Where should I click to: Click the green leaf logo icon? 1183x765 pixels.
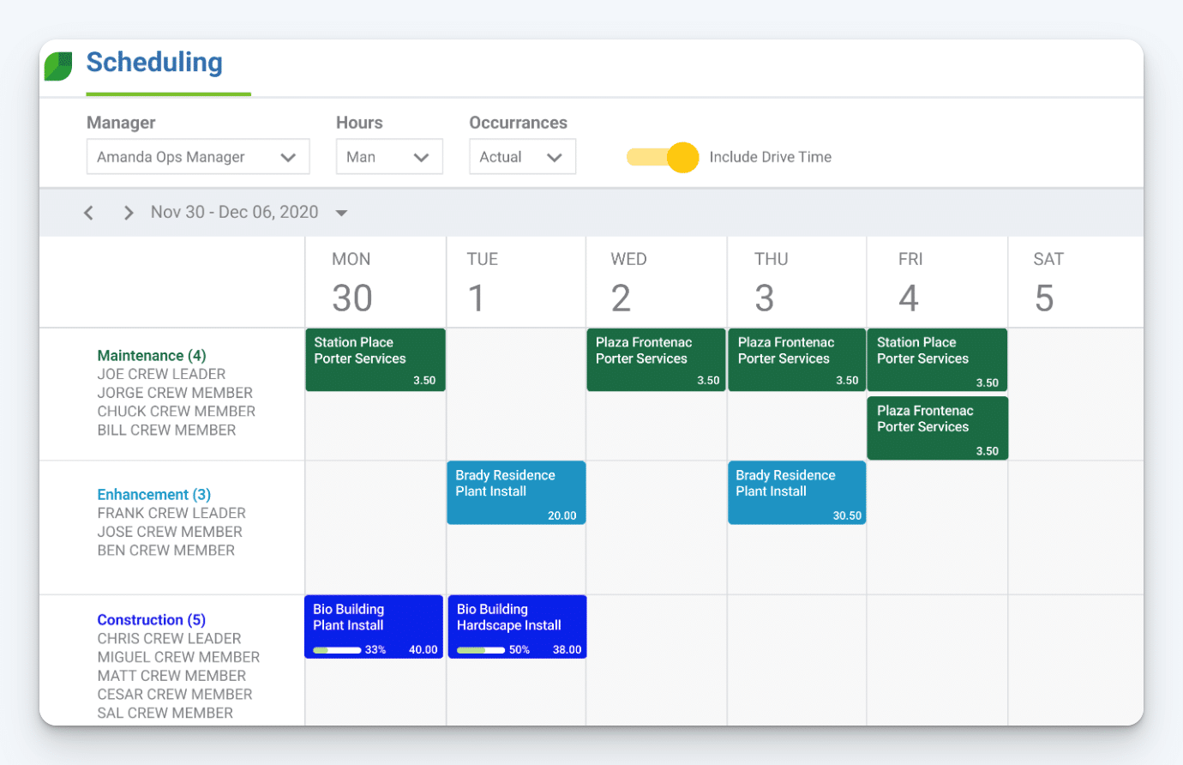57,65
